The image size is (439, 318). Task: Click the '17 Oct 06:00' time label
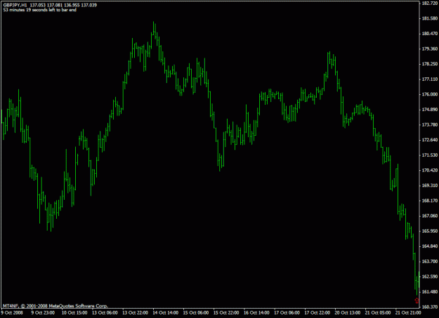[x=287, y=312]
